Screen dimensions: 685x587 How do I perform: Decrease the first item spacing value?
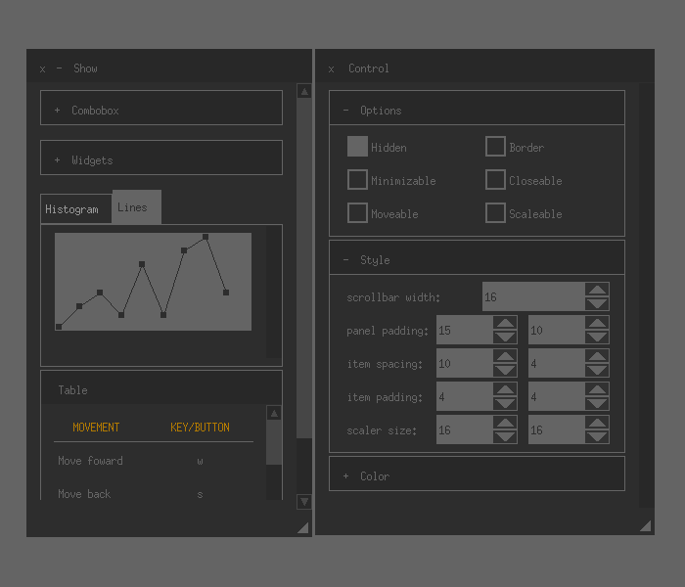click(x=505, y=370)
